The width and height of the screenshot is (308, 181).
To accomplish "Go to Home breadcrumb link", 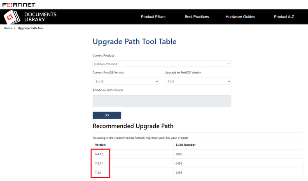I will 8,28.
